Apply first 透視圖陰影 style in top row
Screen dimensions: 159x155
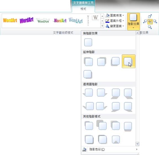[x=88, y=93]
